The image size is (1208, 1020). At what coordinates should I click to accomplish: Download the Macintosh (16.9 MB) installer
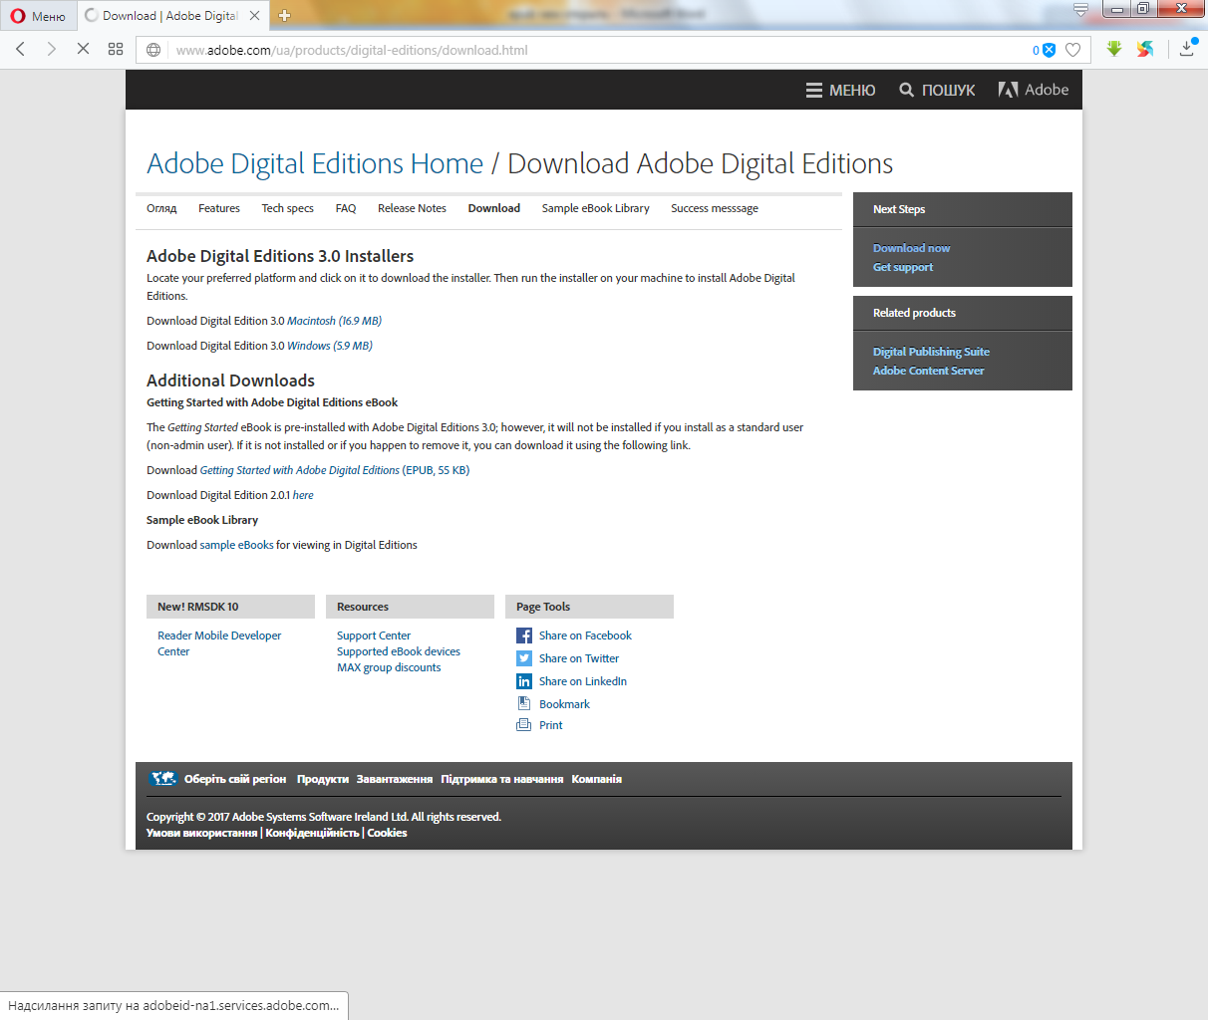click(334, 321)
